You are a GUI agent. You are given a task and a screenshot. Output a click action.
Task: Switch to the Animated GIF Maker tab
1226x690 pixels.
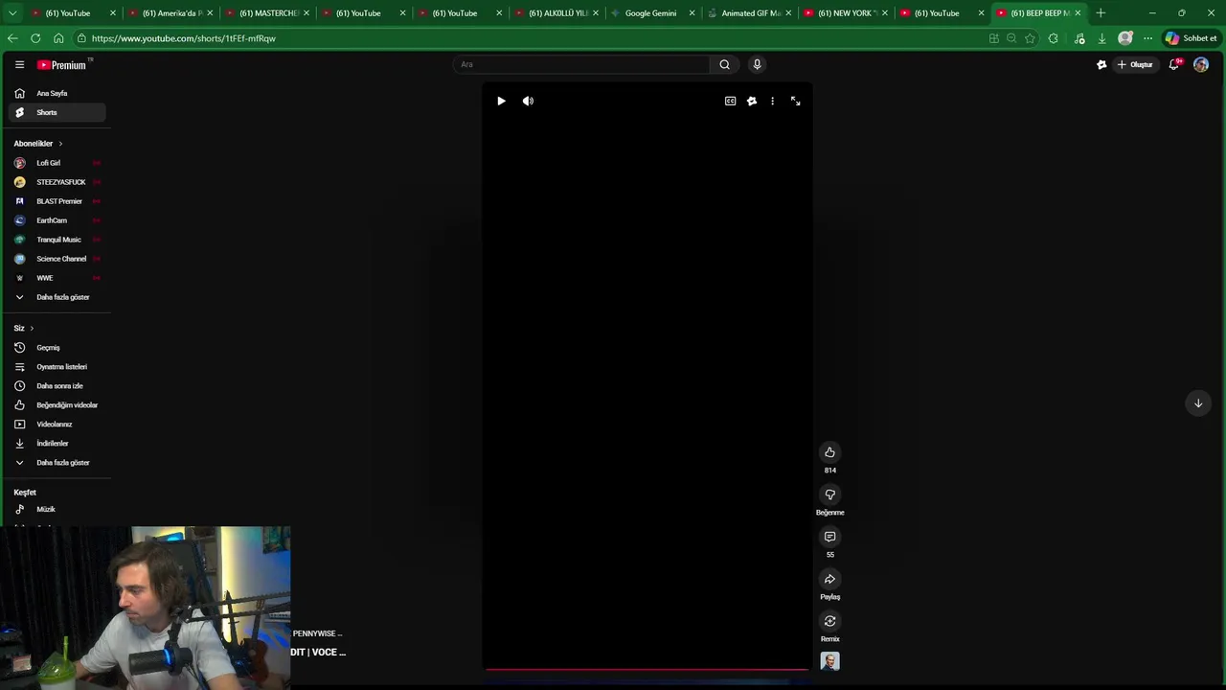click(749, 13)
